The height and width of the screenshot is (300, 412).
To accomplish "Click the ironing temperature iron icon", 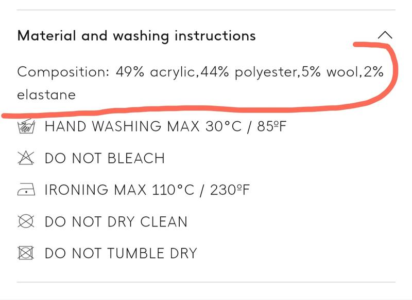I will click(26, 190).
